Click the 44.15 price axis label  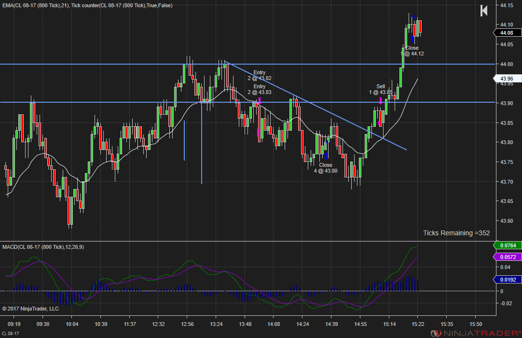[507, 5]
